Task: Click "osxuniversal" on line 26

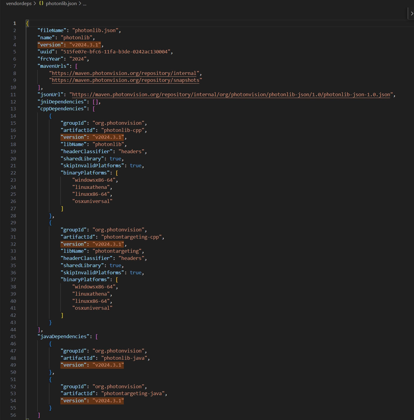Action: [x=92, y=201]
